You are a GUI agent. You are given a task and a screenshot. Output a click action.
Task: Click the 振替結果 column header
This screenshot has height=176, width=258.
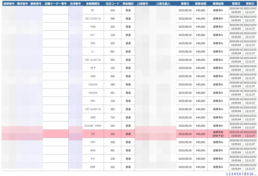coord(218,4)
